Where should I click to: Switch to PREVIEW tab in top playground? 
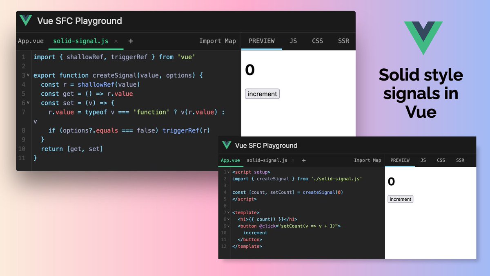(x=262, y=41)
